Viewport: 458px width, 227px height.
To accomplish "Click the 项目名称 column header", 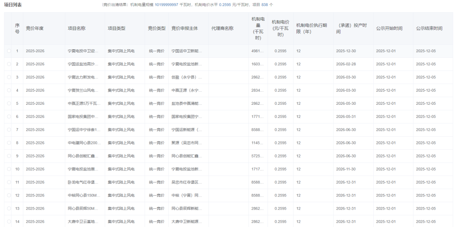I will point(77,28).
